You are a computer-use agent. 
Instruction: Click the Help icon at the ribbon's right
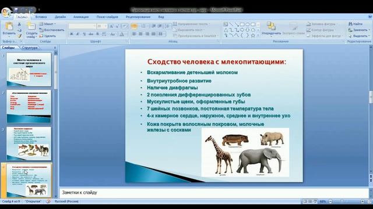[370, 17]
